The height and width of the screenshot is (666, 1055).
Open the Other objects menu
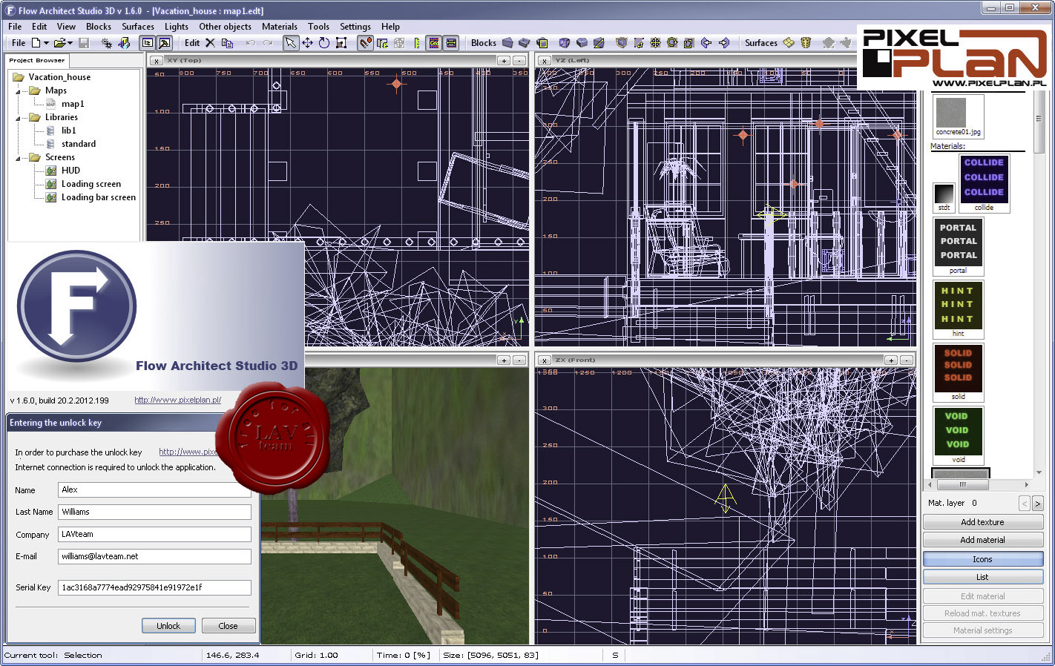pos(225,26)
